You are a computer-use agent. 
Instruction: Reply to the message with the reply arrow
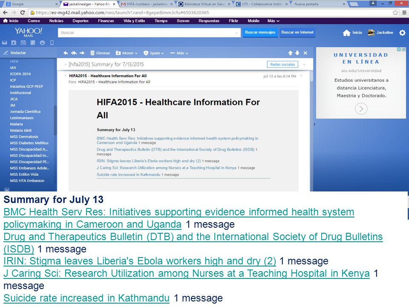pyautogui.click(x=66, y=53)
